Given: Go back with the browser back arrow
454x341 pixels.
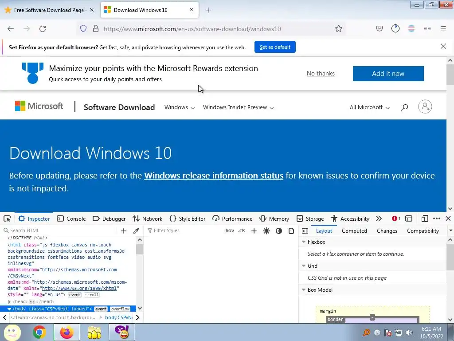Looking at the screenshot, I should coord(11,29).
